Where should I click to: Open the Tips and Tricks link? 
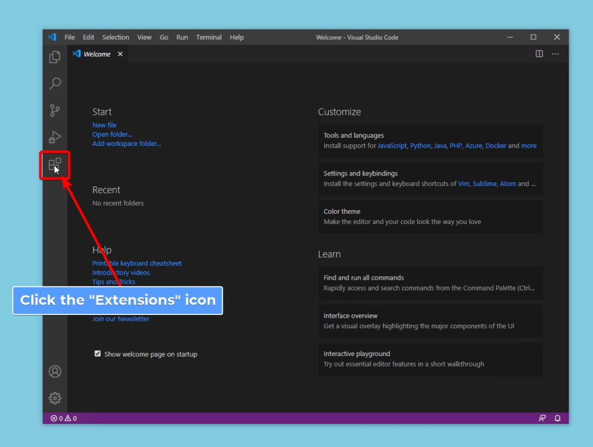tap(114, 282)
